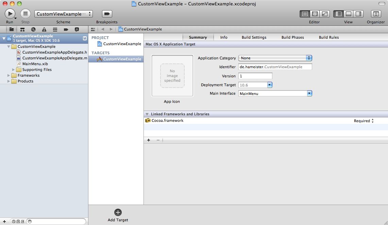The height and width of the screenshot is (225, 388).
Task: Show the bottom Debug area pane
Action: pyautogui.click(x=348, y=14)
